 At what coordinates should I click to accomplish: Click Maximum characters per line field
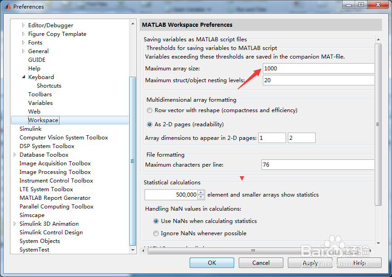pos(318,165)
